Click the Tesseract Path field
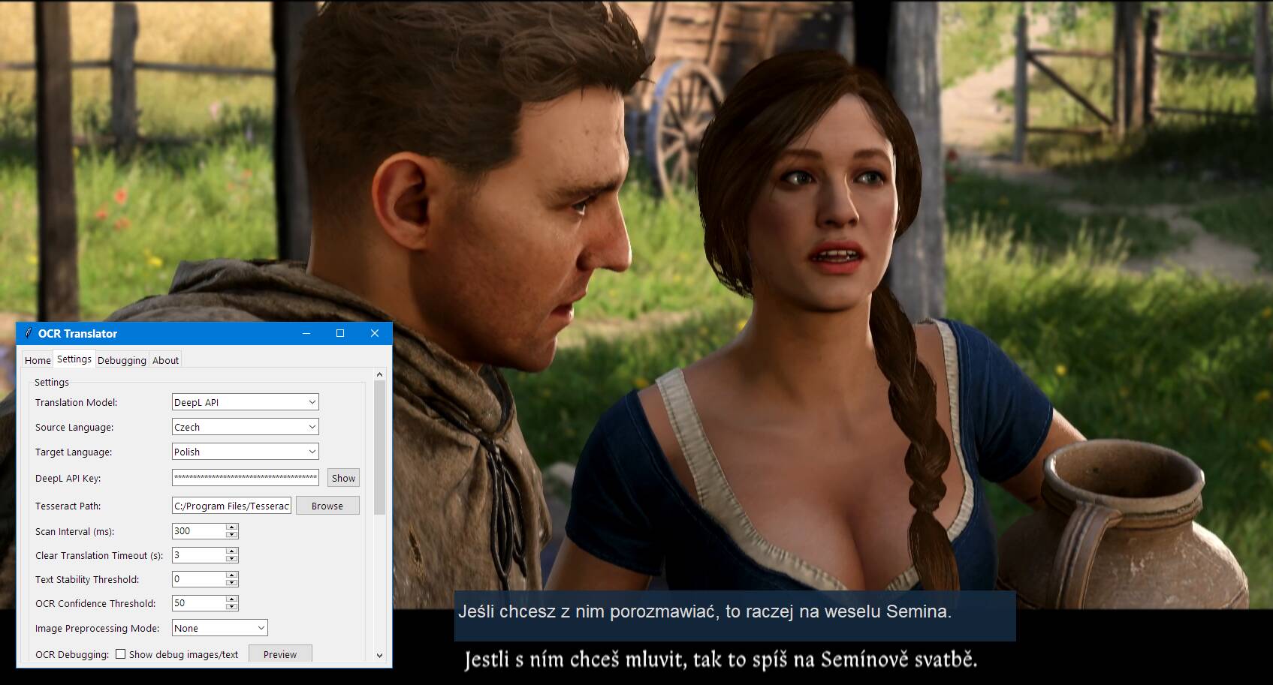The image size is (1273, 685). pyautogui.click(x=231, y=506)
